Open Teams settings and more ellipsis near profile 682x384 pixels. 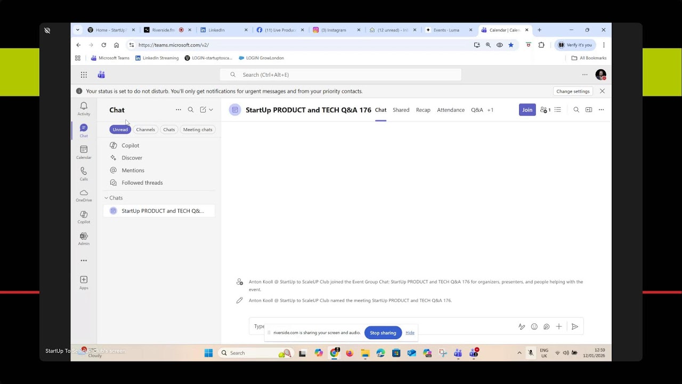pos(585,75)
